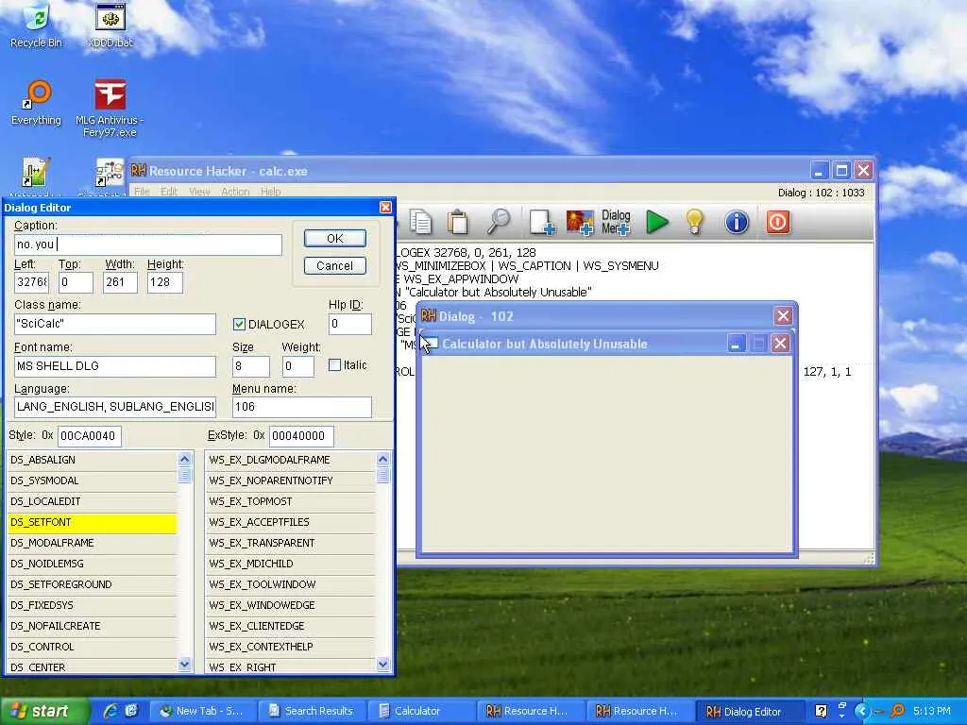Select the XDDD.bat desktop icon
This screenshot has width=967, height=725.
click(110, 25)
